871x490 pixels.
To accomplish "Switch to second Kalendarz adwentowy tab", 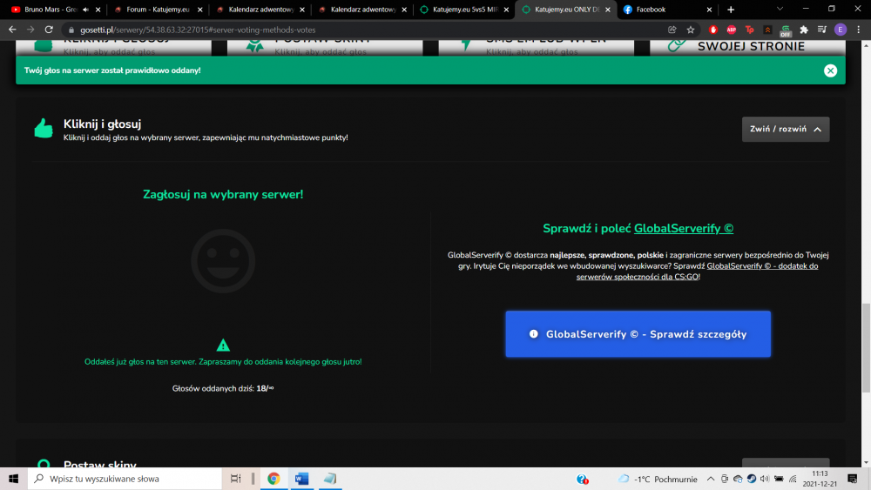I will (362, 10).
